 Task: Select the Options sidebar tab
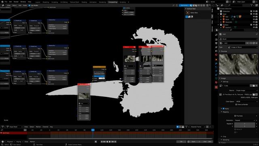pyautogui.click(x=212, y=29)
